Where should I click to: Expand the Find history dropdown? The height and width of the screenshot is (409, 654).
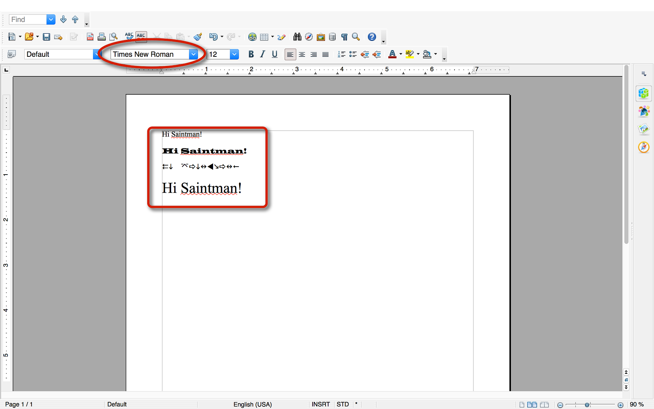point(51,19)
